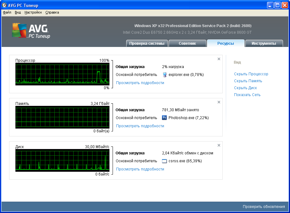Click the Photoshop.exe Ps icon

164,118
